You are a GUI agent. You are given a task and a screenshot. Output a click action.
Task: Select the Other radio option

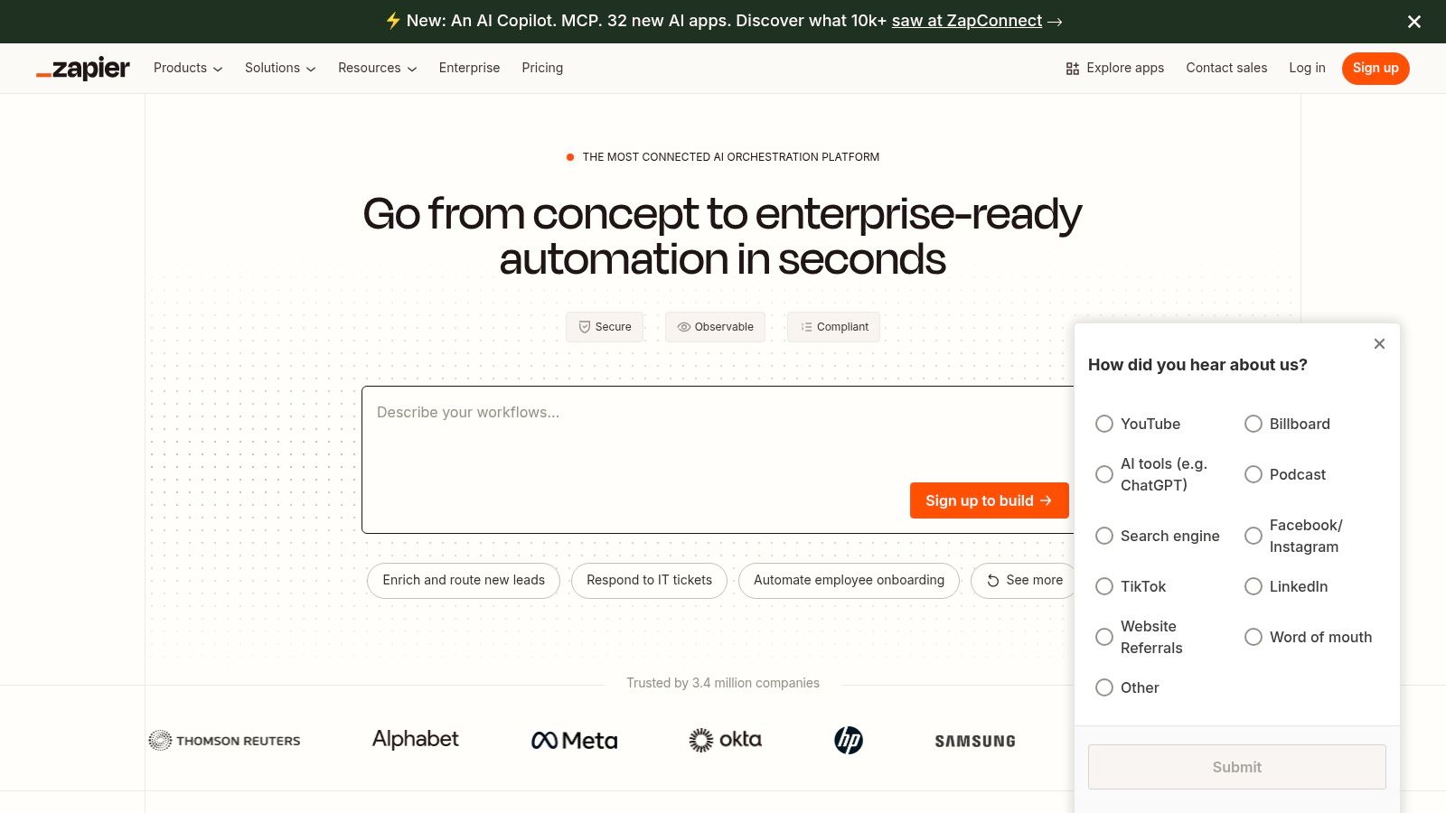[1104, 687]
